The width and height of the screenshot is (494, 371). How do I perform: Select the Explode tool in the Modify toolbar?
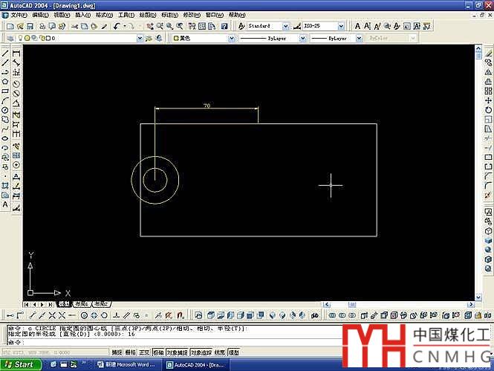click(488, 196)
